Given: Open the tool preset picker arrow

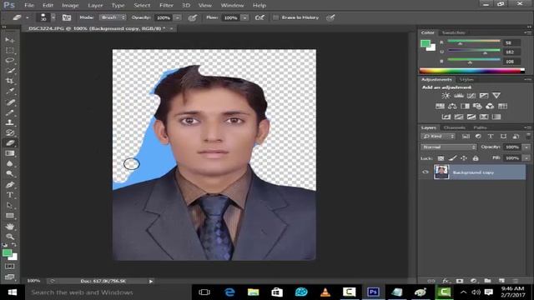Looking at the screenshot, I should click(28, 17).
